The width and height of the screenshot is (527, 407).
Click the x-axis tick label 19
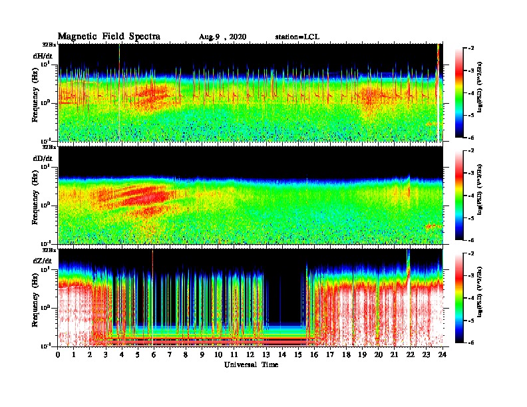click(x=362, y=354)
